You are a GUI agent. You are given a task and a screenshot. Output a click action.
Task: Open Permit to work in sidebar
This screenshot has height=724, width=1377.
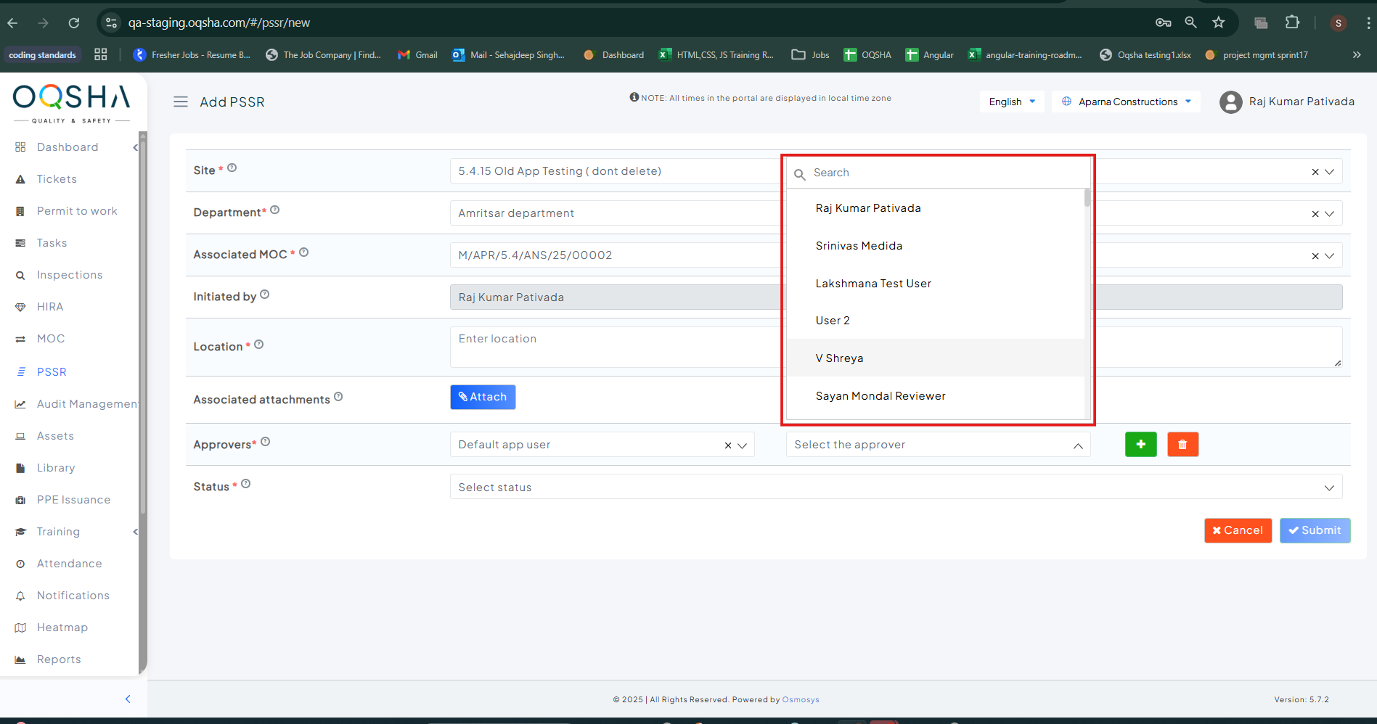coord(77,211)
